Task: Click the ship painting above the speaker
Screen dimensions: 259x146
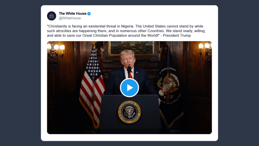Action: click(132, 48)
